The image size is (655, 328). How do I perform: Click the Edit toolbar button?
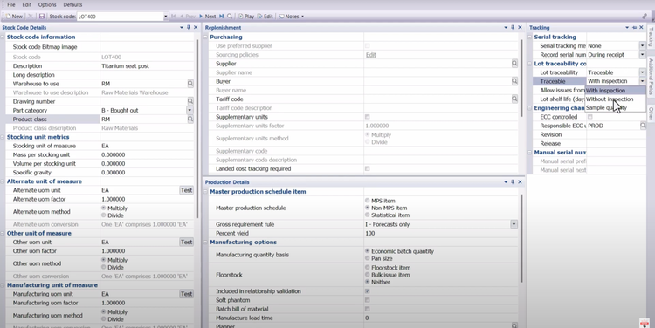click(265, 17)
